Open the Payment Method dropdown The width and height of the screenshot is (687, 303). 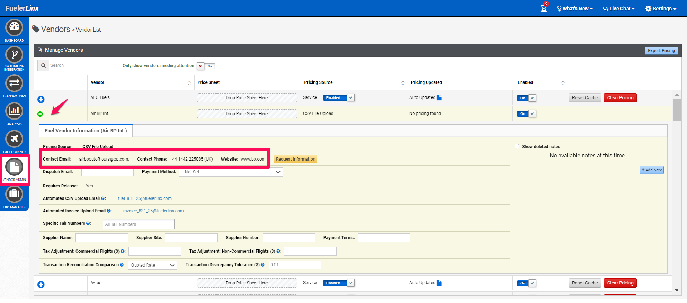(231, 172)
